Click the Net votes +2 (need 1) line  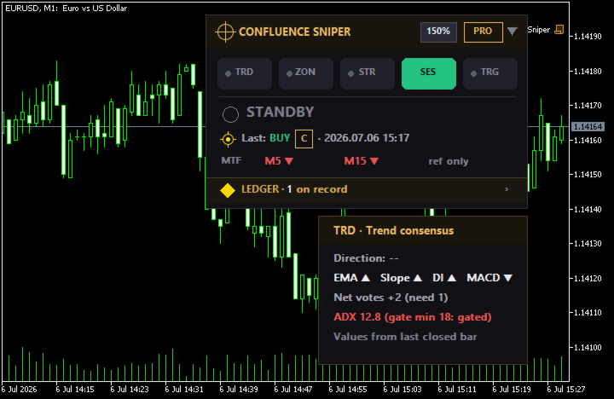[x=391, y=298]
